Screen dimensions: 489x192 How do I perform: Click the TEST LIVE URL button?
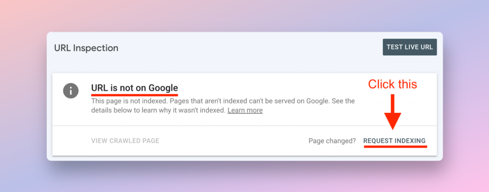pos(410,47)
